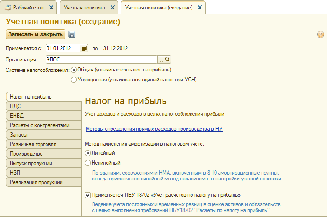
Task: Choose the Нелинейный depreciation method
Action: point(88,163)
